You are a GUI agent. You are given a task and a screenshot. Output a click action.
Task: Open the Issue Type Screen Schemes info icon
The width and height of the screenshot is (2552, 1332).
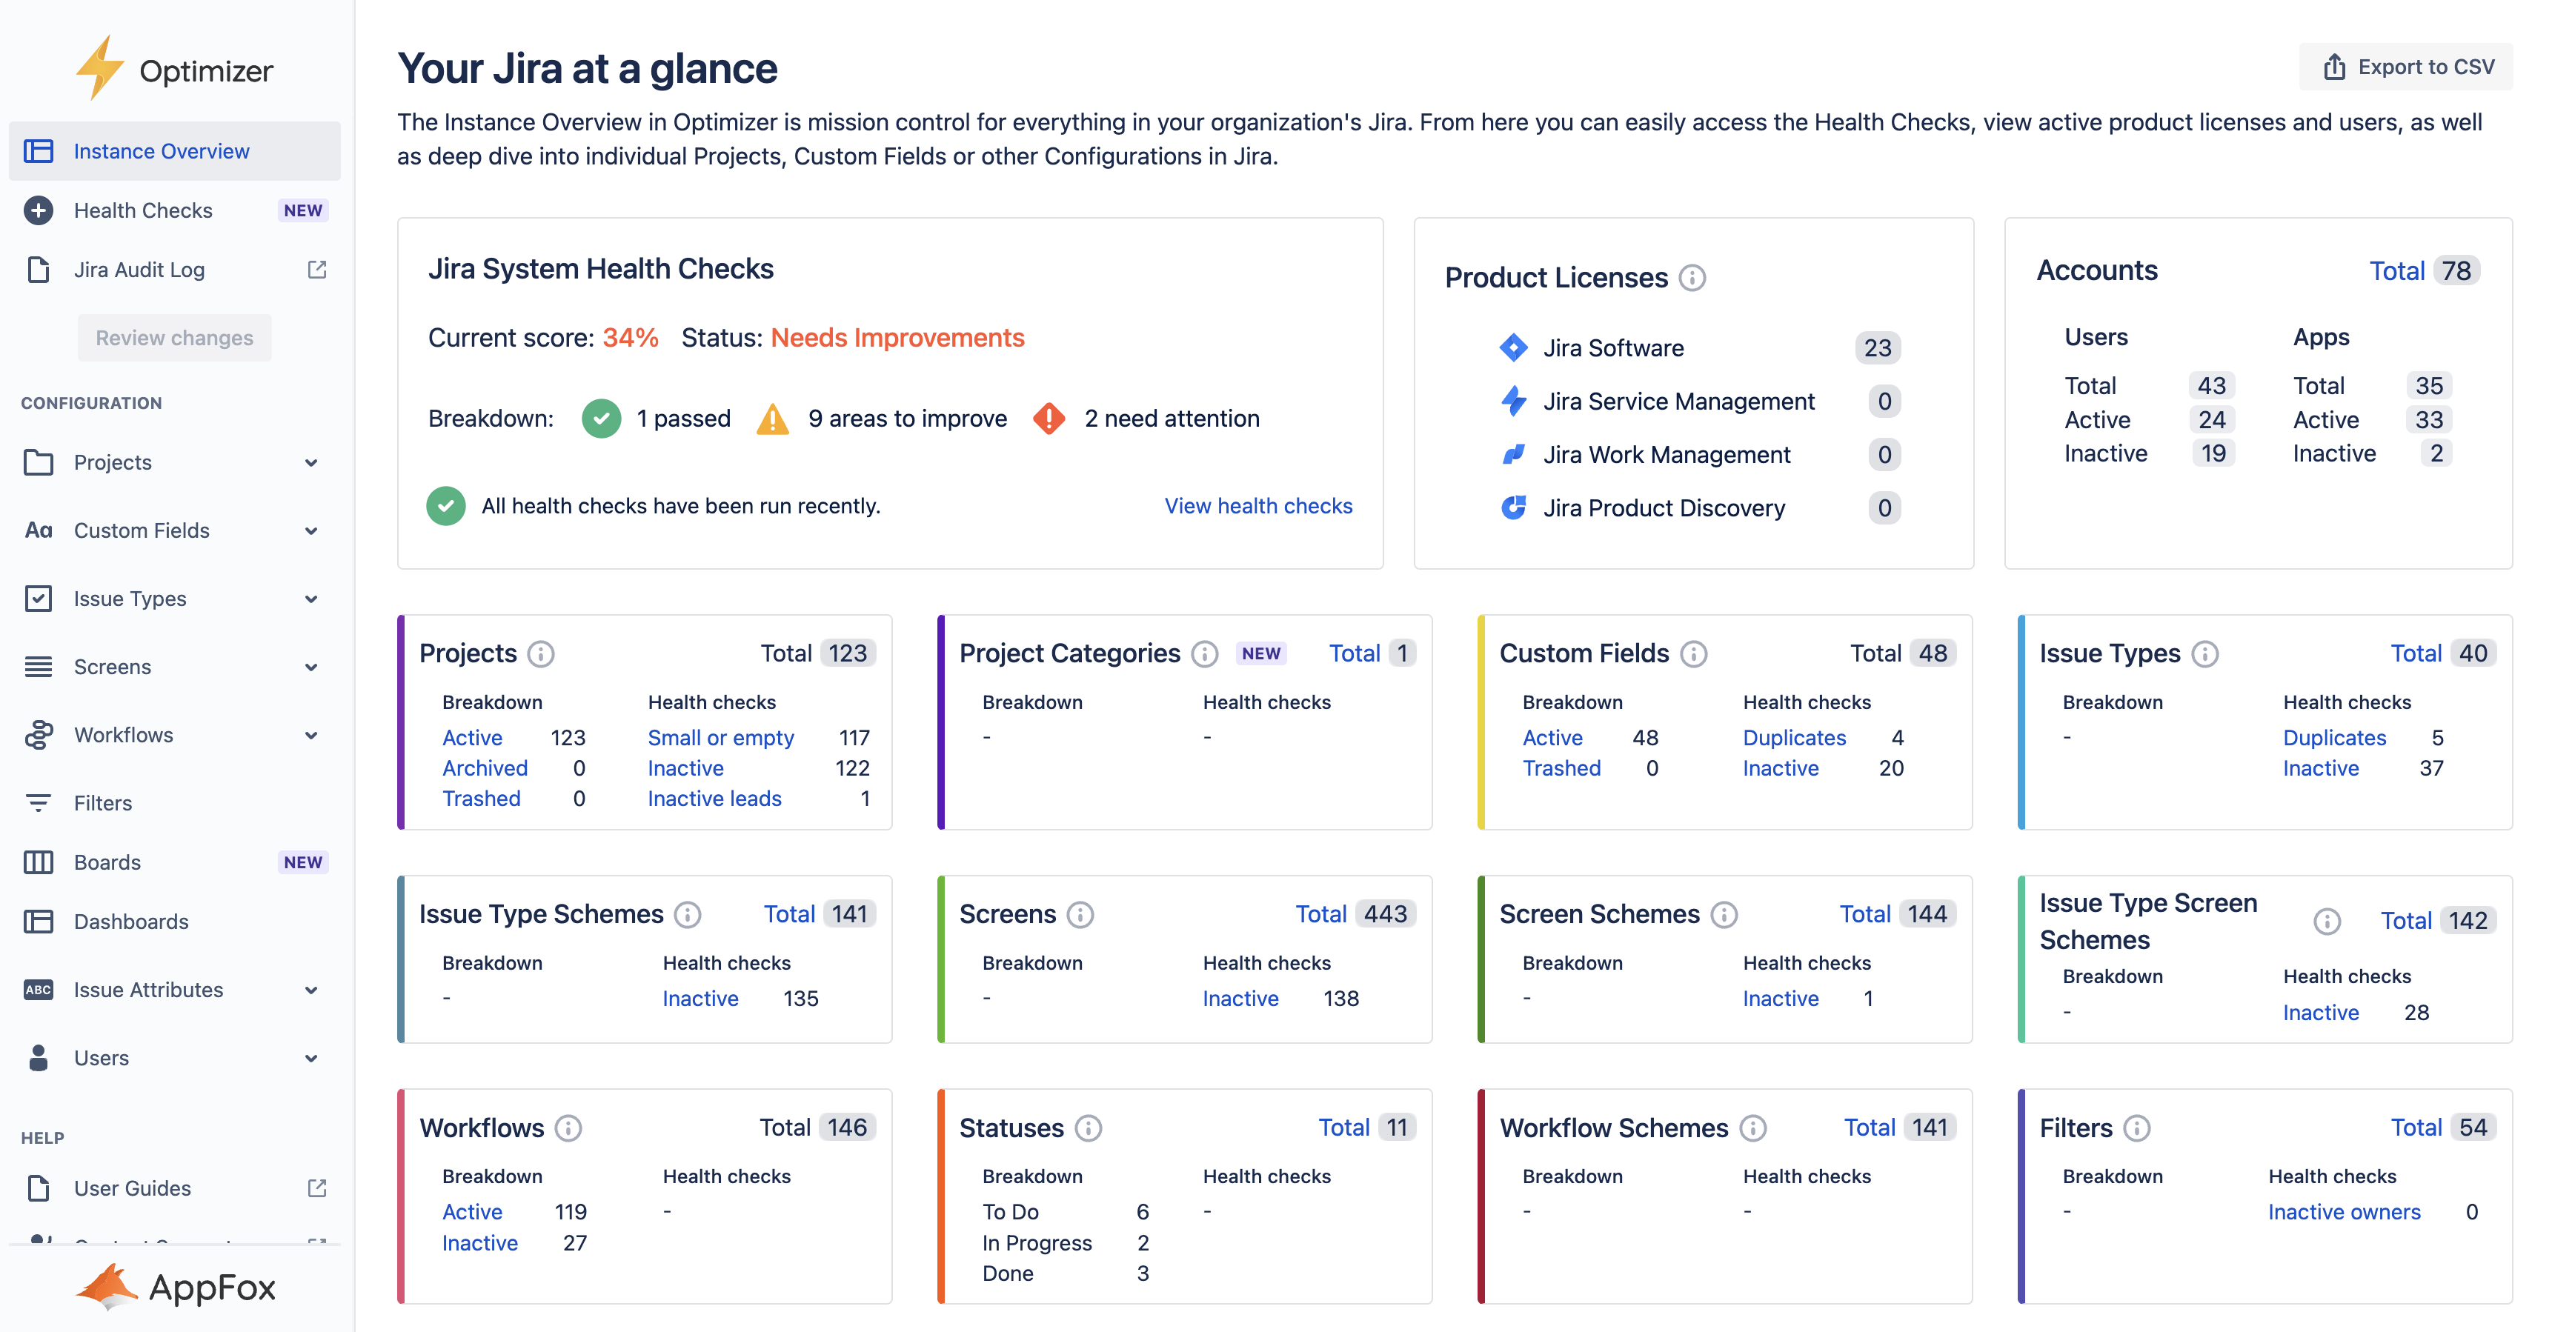pos(2327,921)
